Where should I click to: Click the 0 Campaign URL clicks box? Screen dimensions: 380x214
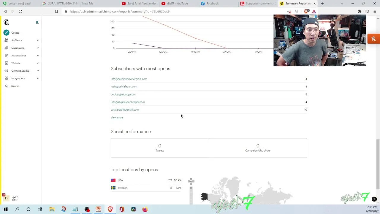258,148
